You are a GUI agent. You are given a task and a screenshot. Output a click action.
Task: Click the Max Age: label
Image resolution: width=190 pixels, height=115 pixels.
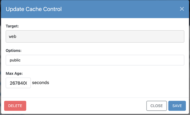[14, 73]
